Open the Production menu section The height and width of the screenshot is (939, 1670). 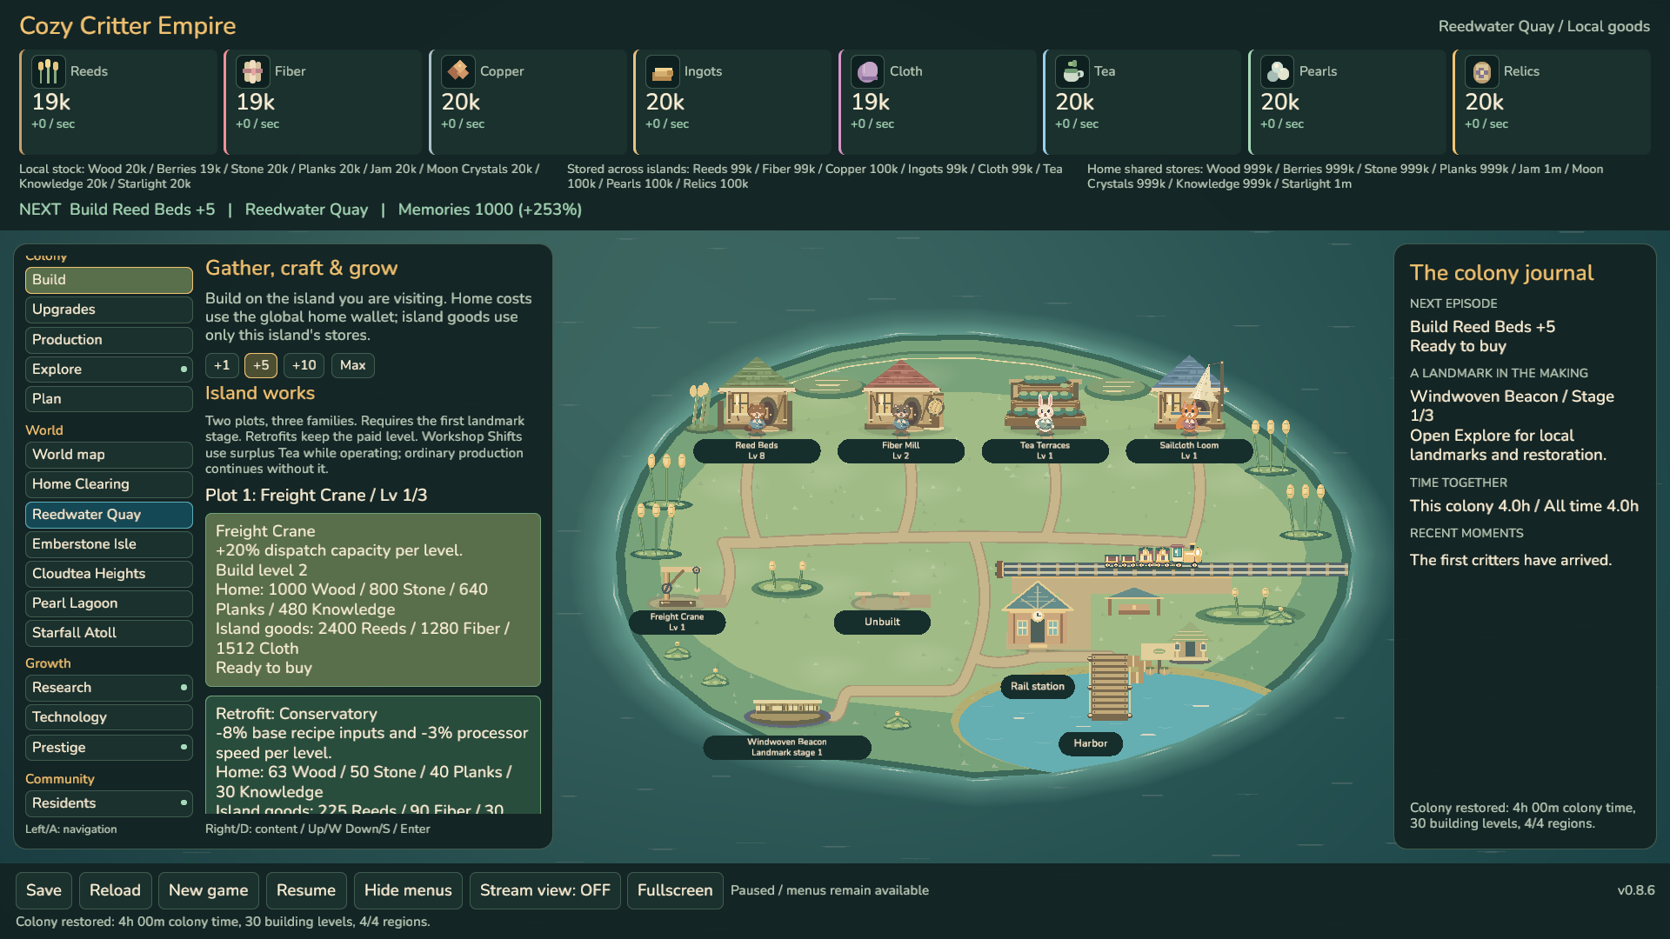[x=109, y=340]
